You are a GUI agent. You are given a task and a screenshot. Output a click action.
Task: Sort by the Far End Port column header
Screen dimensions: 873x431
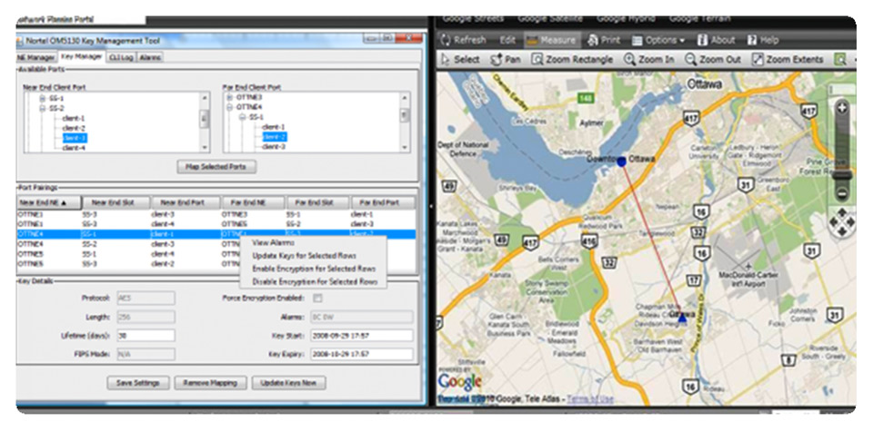click(384, 202)
